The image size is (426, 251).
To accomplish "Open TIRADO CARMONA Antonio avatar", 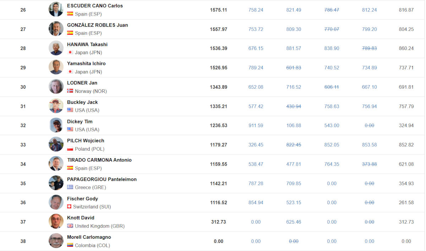I will (x=56, y=164).
